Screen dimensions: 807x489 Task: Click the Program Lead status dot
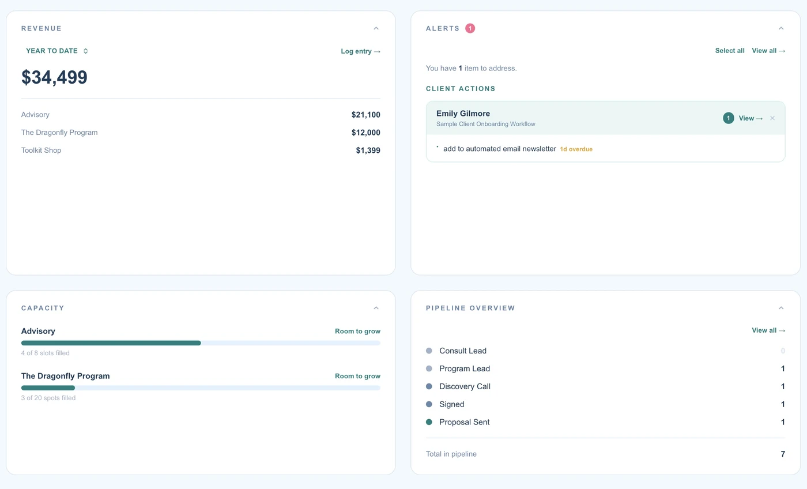[429, 368]
